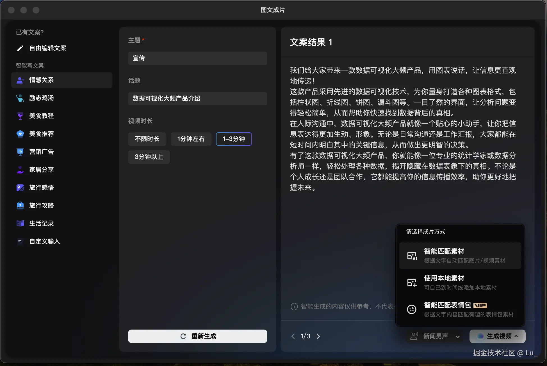Select the 不限时长 duration option
Viewport: 547px width, 366px height.
147,139
